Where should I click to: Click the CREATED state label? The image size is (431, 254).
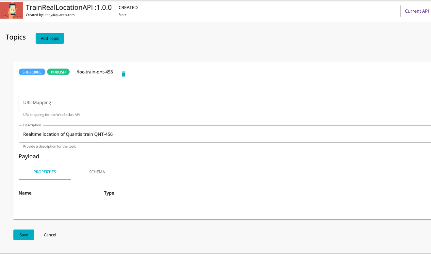click(128, 8)
